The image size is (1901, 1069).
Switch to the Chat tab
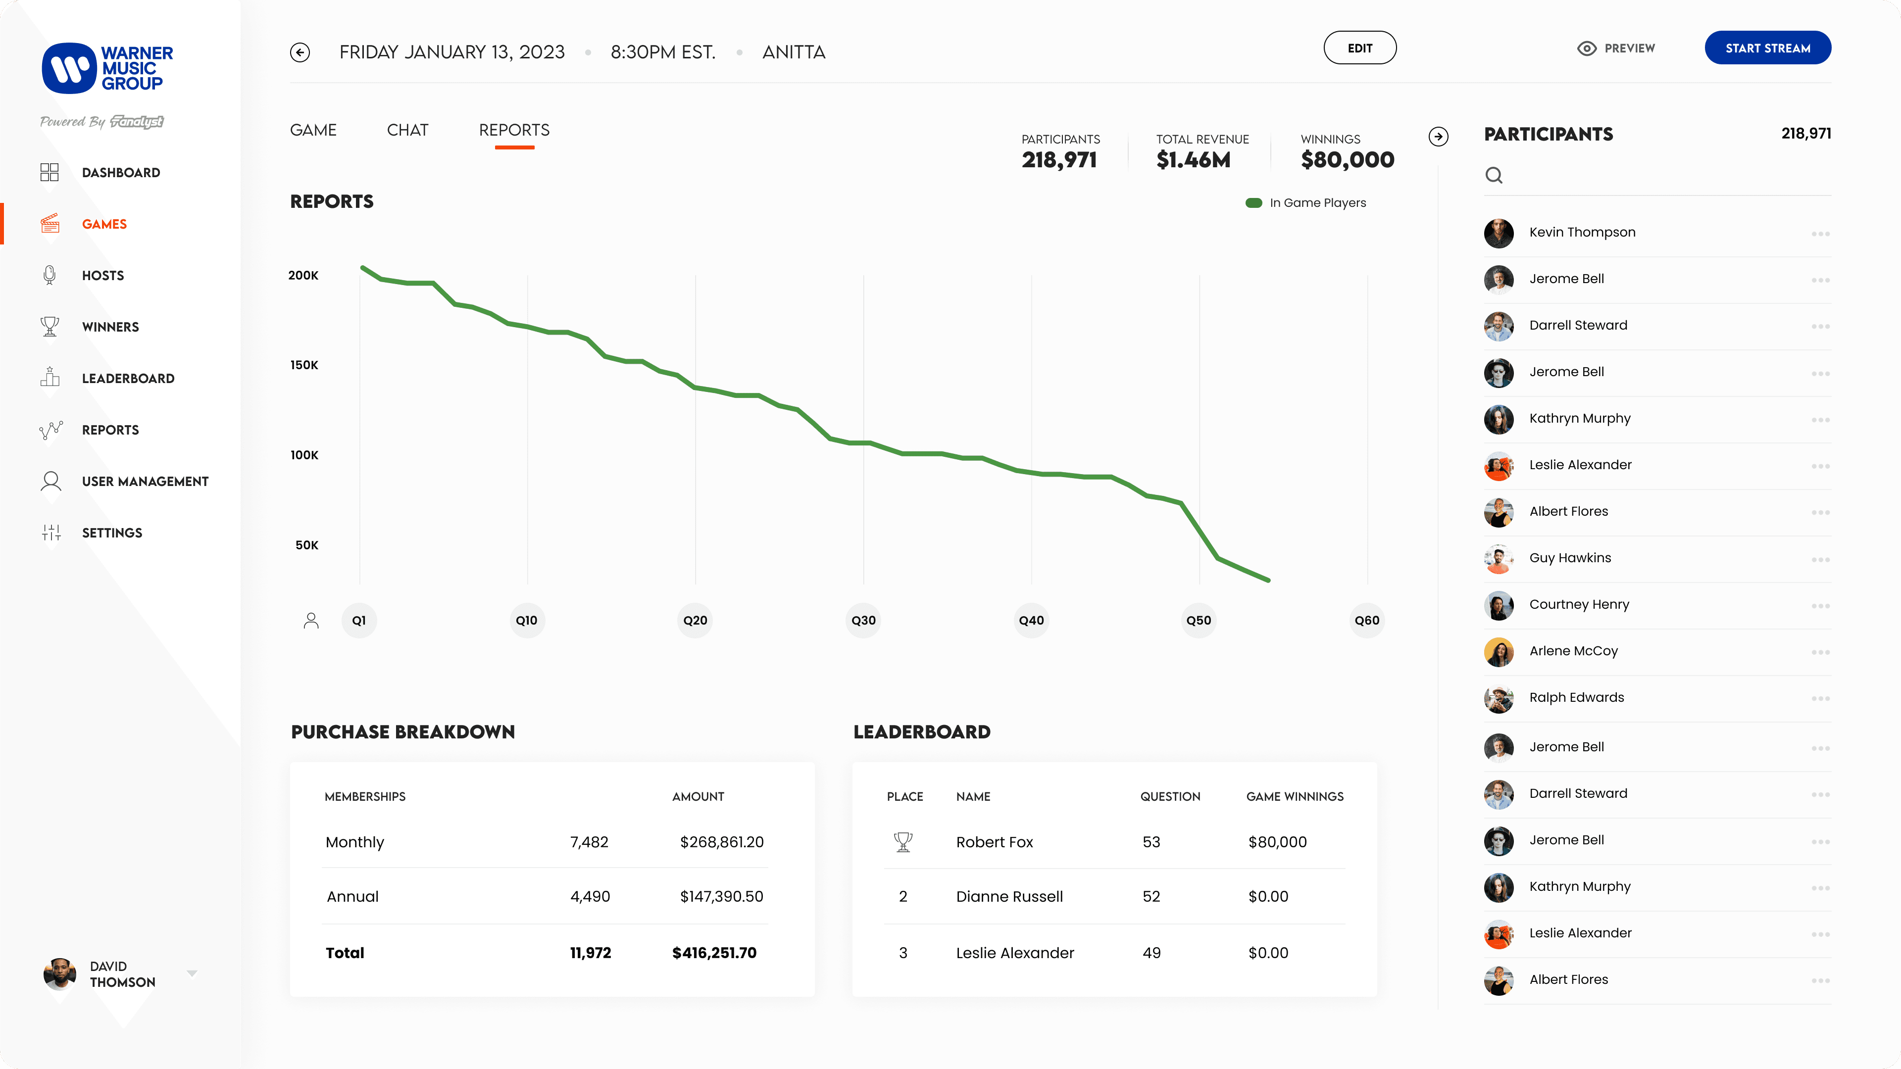click(x=407, y=131)
